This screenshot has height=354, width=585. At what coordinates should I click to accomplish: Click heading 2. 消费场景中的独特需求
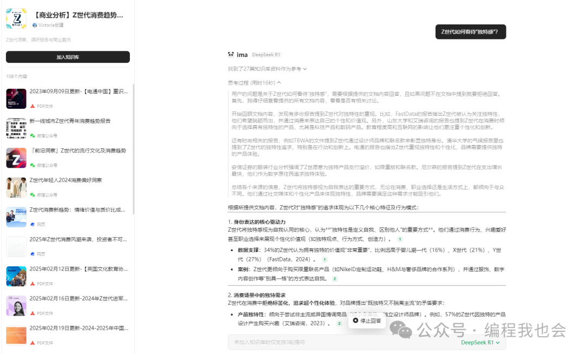coord(257,295)
